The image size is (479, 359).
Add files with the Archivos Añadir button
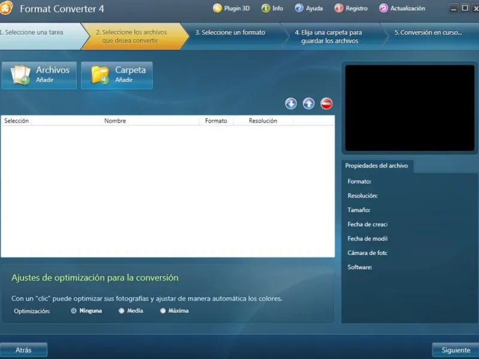click(x=39, y=75)
